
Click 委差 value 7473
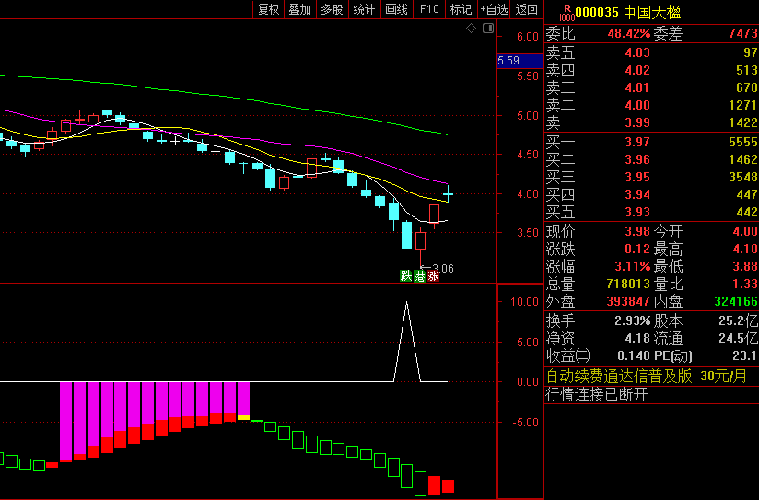(743, 33)
